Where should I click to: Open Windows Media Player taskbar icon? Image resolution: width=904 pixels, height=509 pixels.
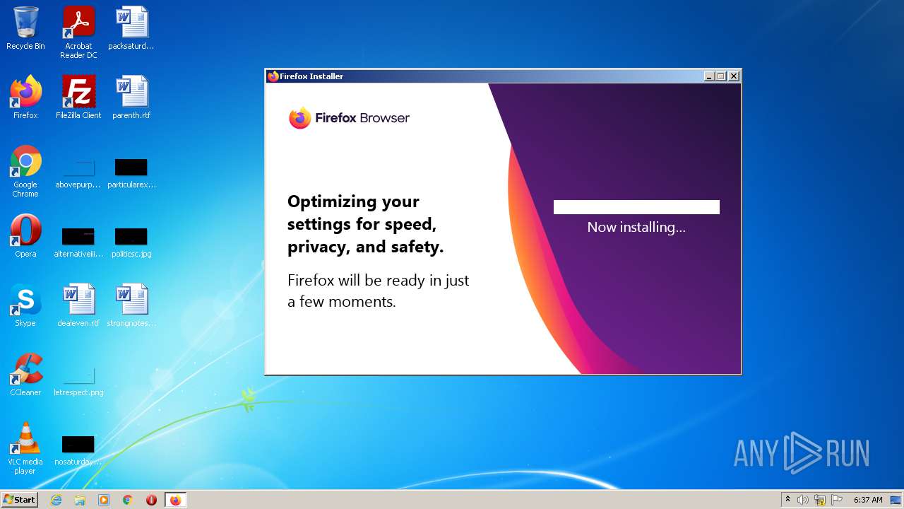(x=104, y=500)
